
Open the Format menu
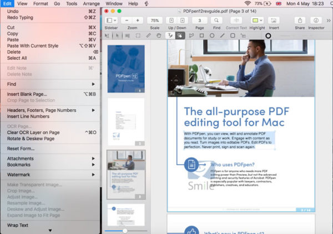[x=41, y=4]
